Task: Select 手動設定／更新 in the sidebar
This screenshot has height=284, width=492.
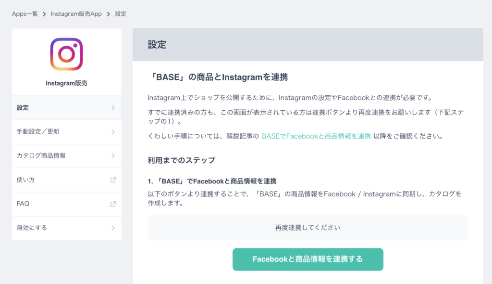Action: pos(38,132)
